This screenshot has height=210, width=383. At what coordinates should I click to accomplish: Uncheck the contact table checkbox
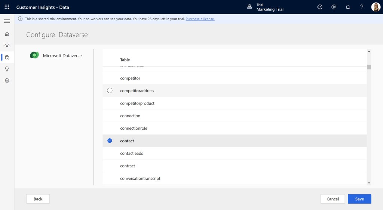(x=110, y=140)
